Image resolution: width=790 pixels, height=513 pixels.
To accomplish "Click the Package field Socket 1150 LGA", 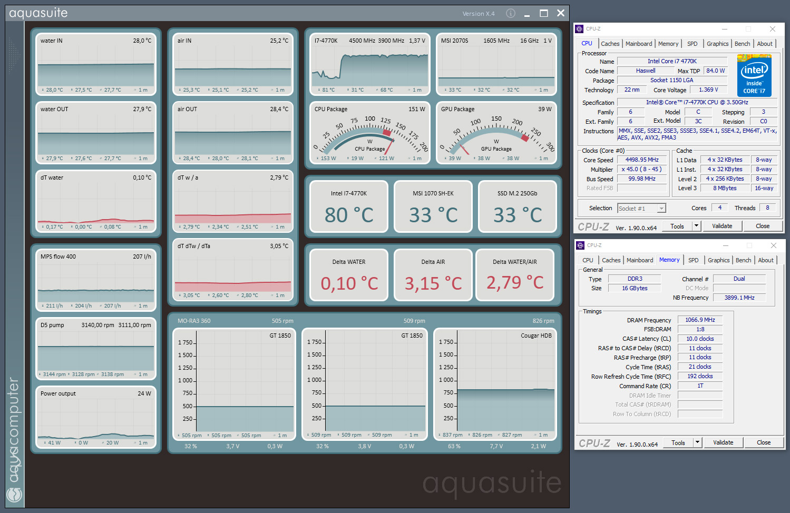I will click(672, 81).
